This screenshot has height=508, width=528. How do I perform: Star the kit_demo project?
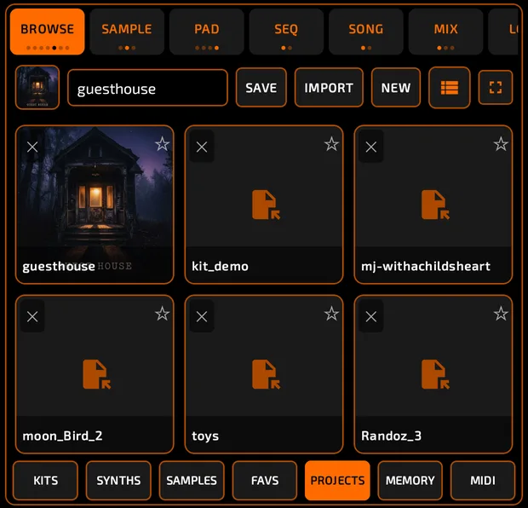(331, 144)
